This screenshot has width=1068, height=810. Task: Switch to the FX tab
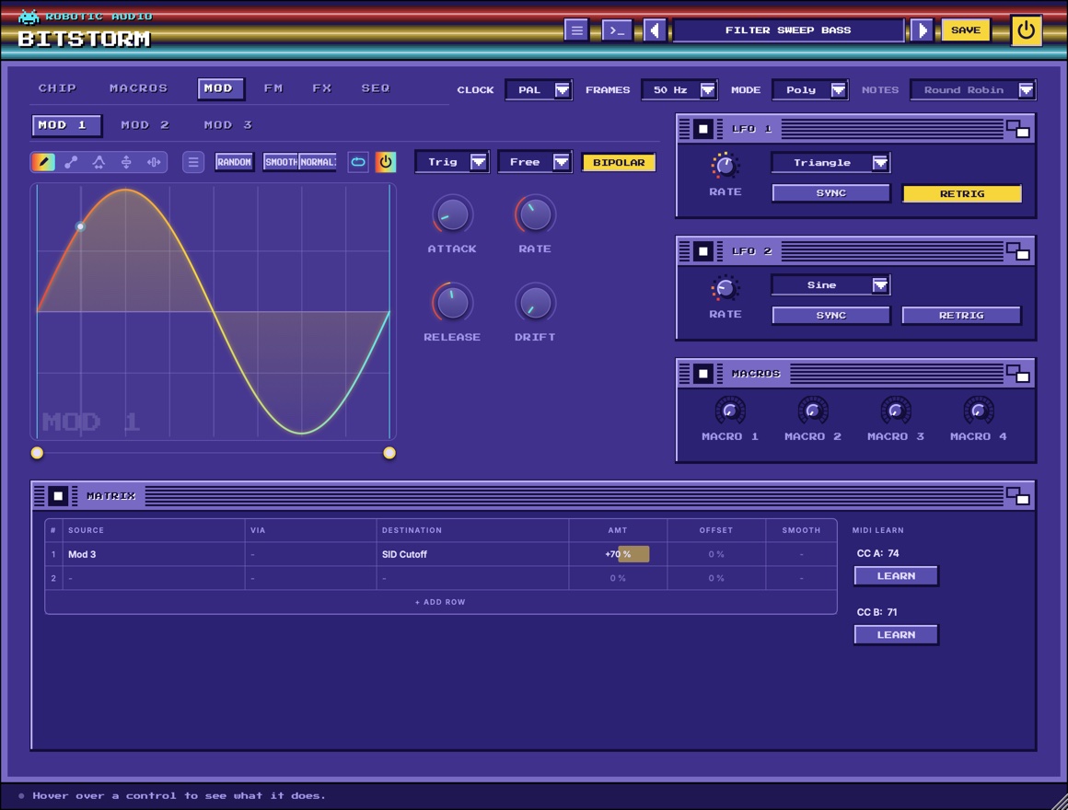tap(321, 88)
